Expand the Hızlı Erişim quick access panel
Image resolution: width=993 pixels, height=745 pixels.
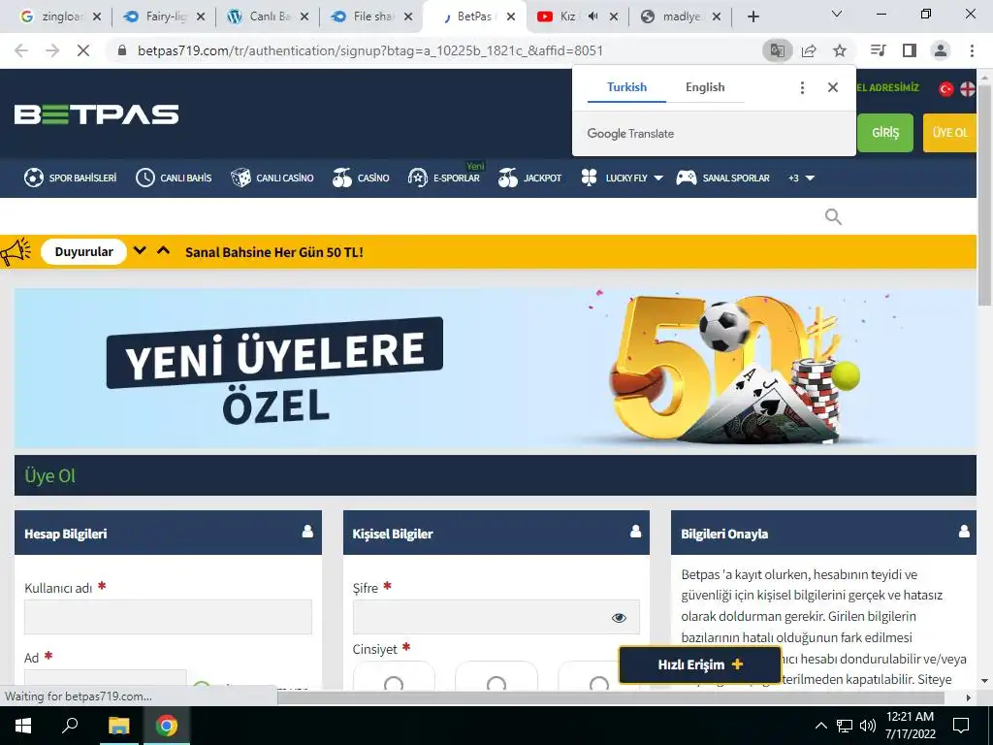coord(700,664)
